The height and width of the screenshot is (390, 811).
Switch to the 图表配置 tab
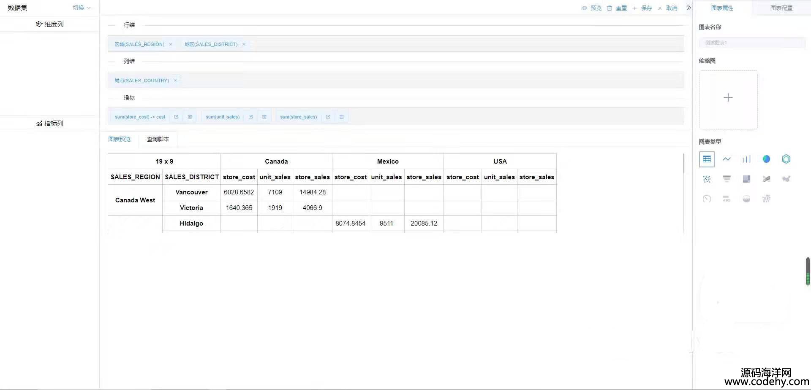pyautogui.click(x=781, y=8)
